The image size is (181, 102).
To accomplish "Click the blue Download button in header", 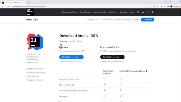I will click(148, 20).
